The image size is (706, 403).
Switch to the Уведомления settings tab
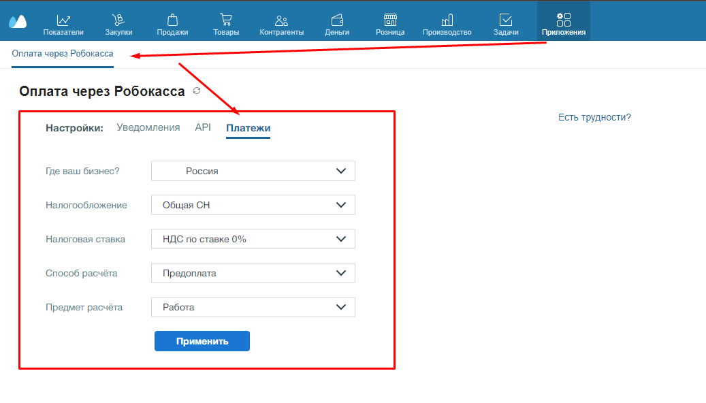(148, 127)
